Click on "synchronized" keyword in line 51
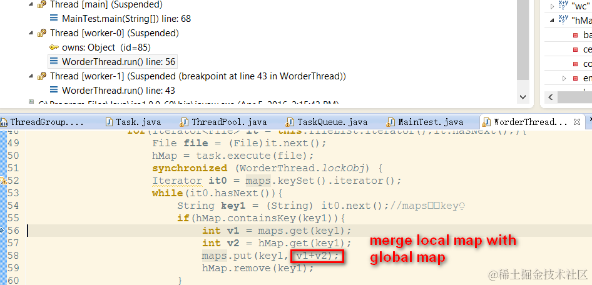The width and height of the screenshot is (592, 285). point(190,168)
